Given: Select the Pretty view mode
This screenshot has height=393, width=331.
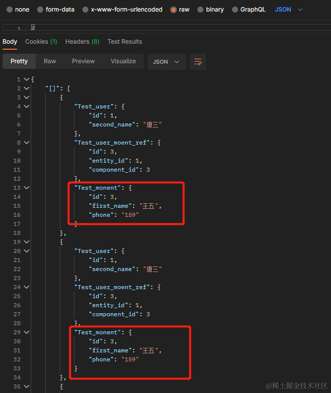Looking at the screenshot, I should (19, 61).
